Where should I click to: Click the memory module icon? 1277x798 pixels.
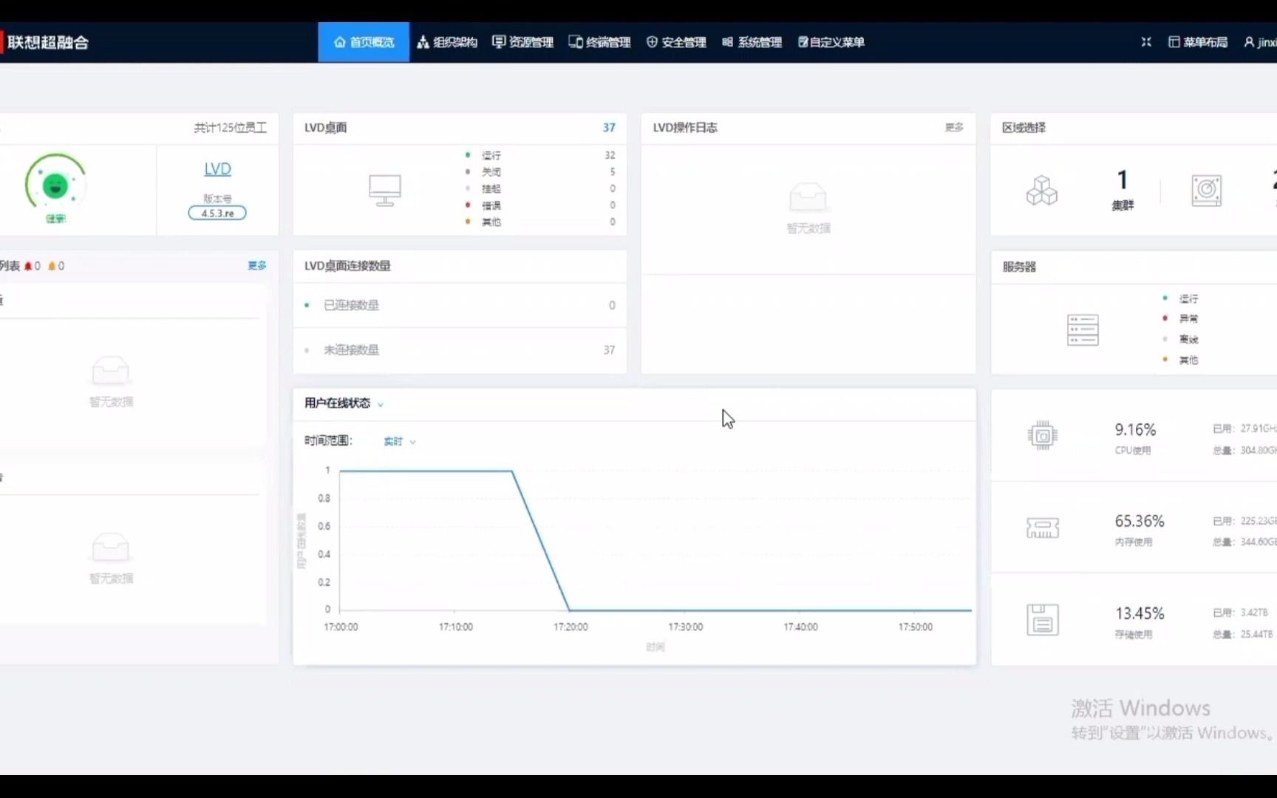(1043, 528)
